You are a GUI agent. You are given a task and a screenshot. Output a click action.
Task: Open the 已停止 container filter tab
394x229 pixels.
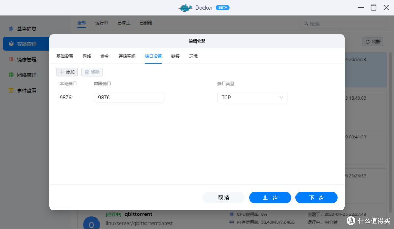tap(123, 23)
